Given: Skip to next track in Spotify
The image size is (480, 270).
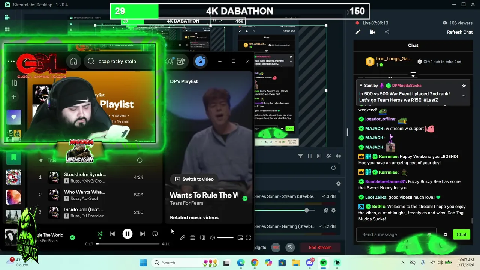Looking at the screenshot, I should click(x=142, y=234).
